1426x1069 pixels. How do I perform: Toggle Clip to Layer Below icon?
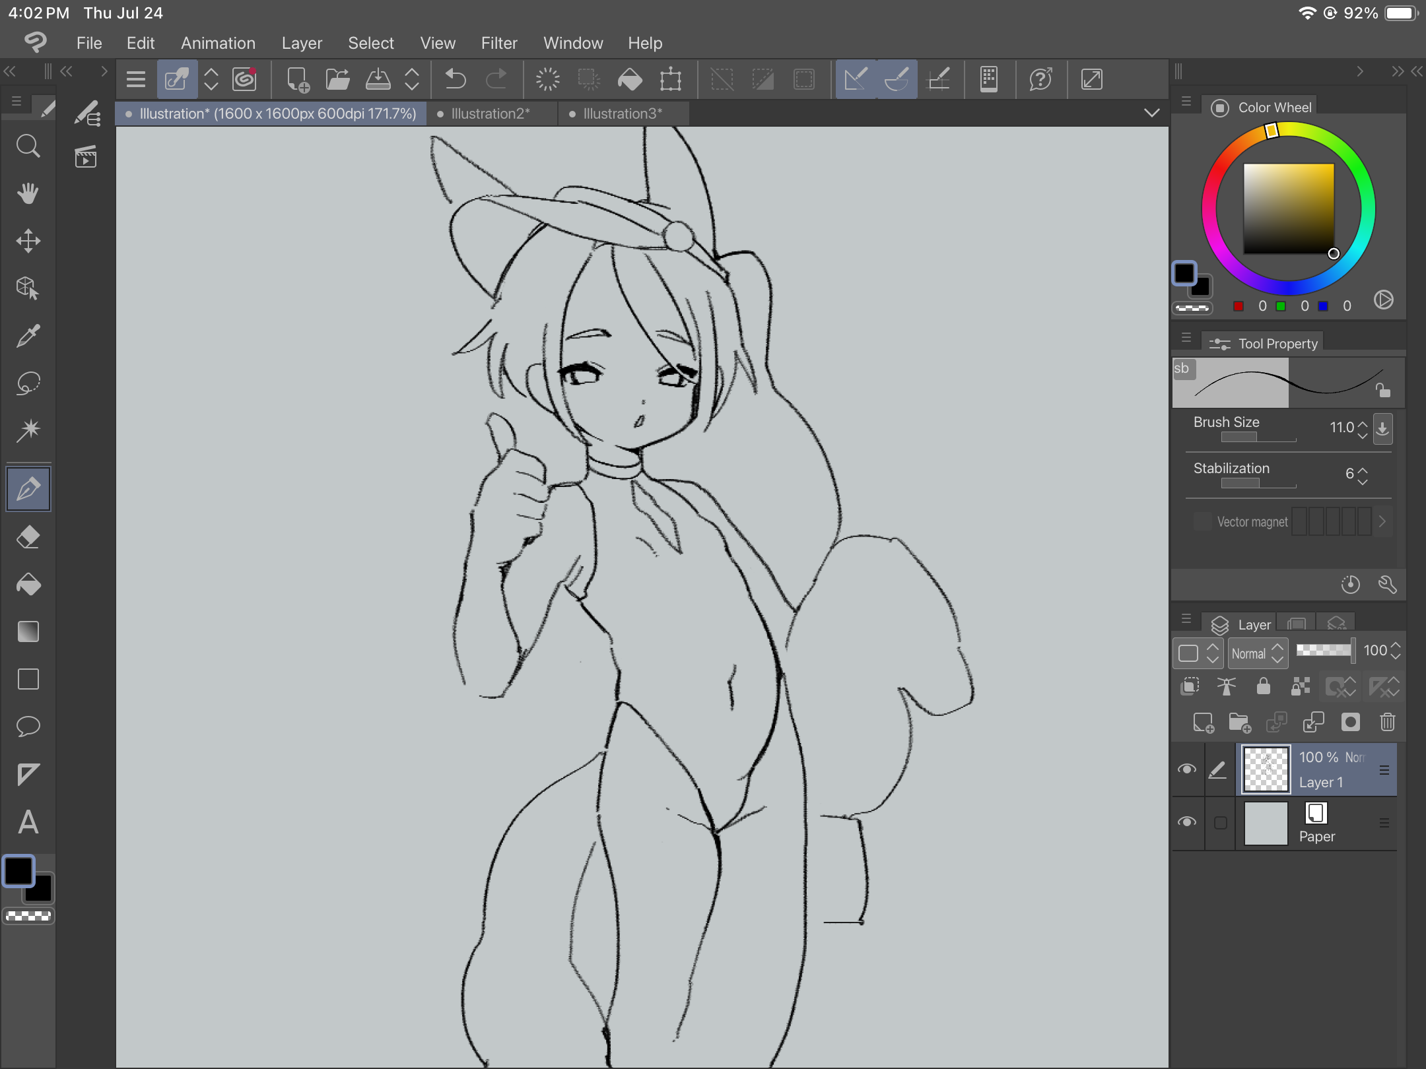1190,686
